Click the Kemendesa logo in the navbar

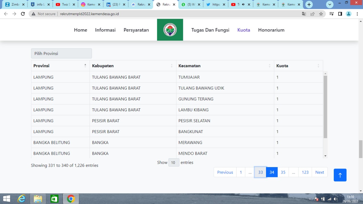[170, 30]
